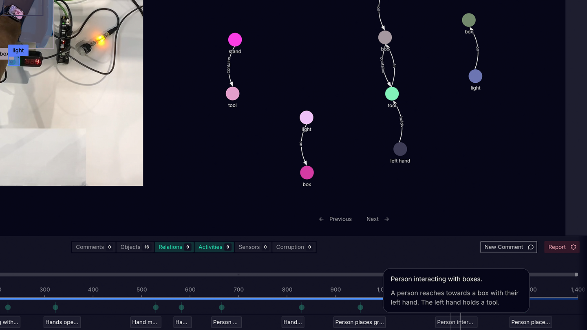Image resolution: width=587 pixels, height=330 pixels.
Task: Click the shield icon in Report button
Action: click(x=573, y=247)
